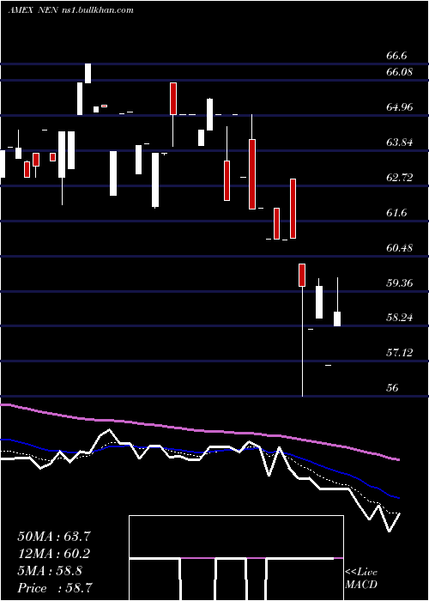Image resolution: width=429 pixels, height=601 pixels.
Task: Click the 61.6 price axis label
Action: click(x=396, y=213)
